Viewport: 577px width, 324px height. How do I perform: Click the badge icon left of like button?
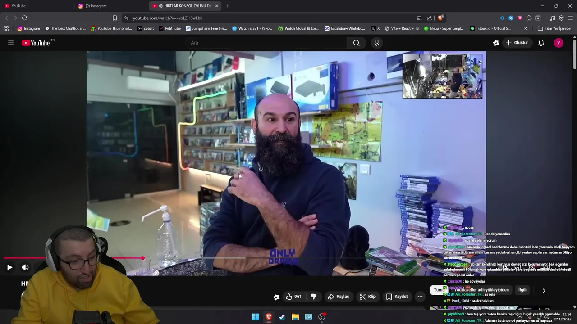(x=276, y=297)
